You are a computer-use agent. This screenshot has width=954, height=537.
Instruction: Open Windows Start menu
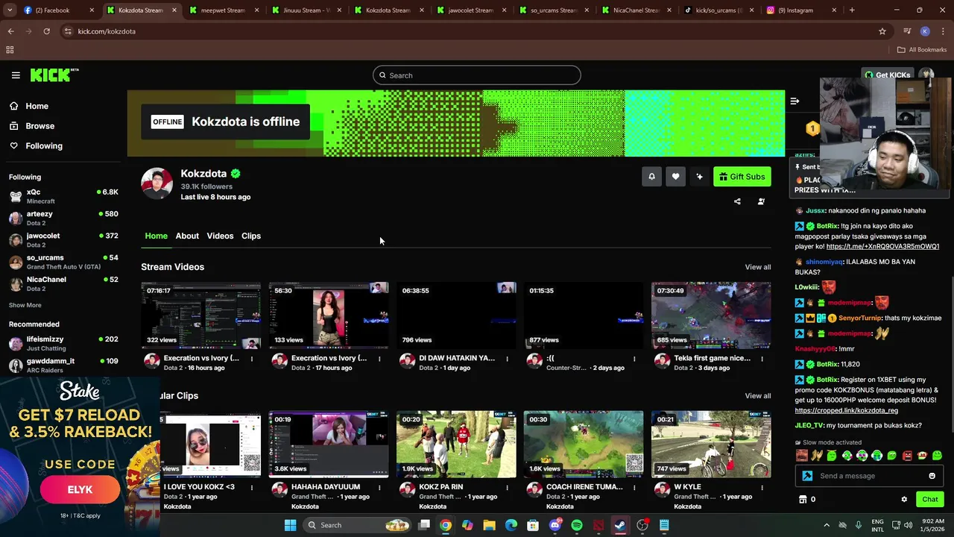coord(290,525)
